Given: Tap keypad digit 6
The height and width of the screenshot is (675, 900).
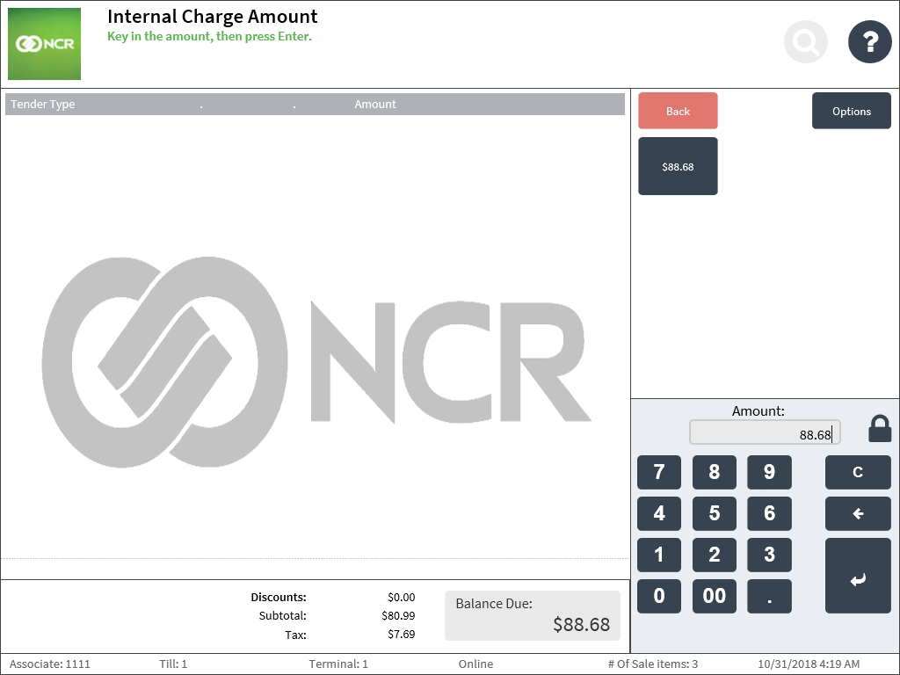Looking at the screenshot, I should coord(769,513).
